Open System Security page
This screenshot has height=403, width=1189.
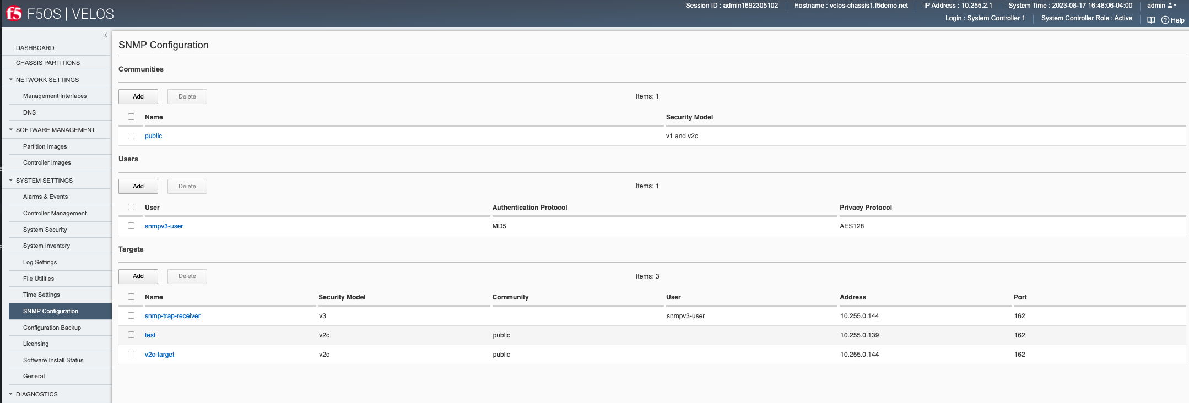point(45,230)
